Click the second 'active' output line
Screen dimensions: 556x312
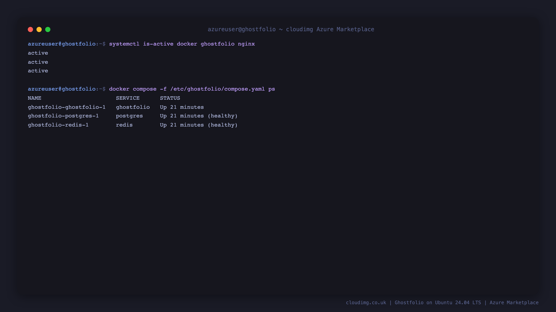[38, 62]
